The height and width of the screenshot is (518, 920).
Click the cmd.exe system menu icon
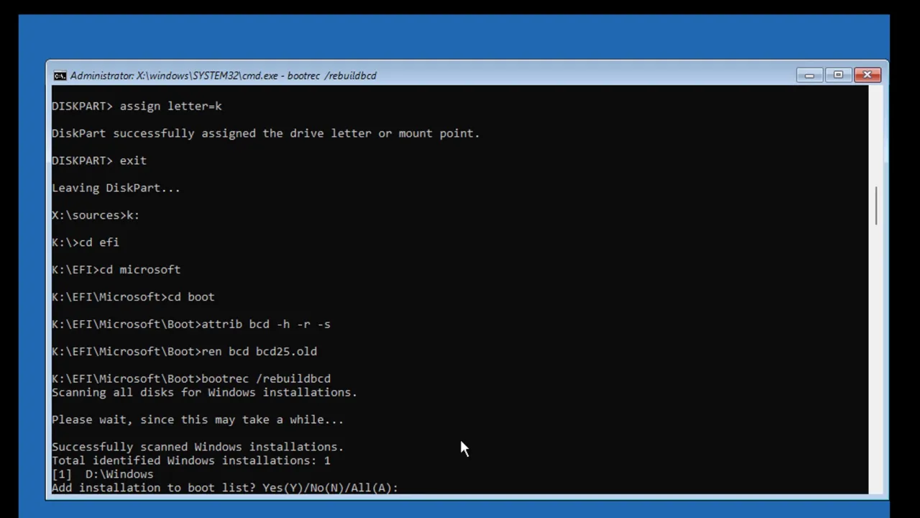[x=60, y=75]
